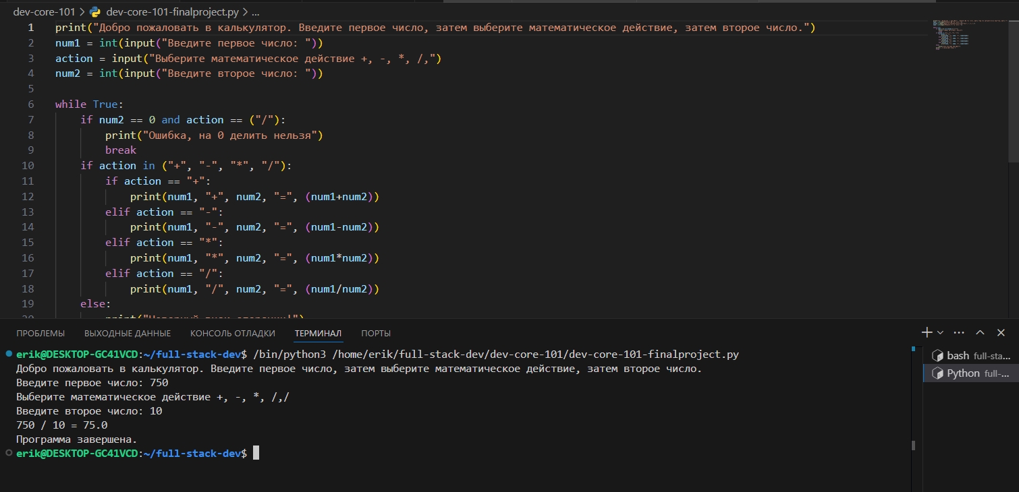Click line number 10 in the gutter
This screenshot has height=492, width=1019.
tap(28, 166)
